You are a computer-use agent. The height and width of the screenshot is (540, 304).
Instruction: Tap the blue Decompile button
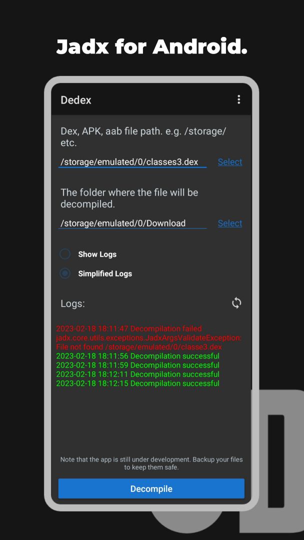[x=151, y=488]
